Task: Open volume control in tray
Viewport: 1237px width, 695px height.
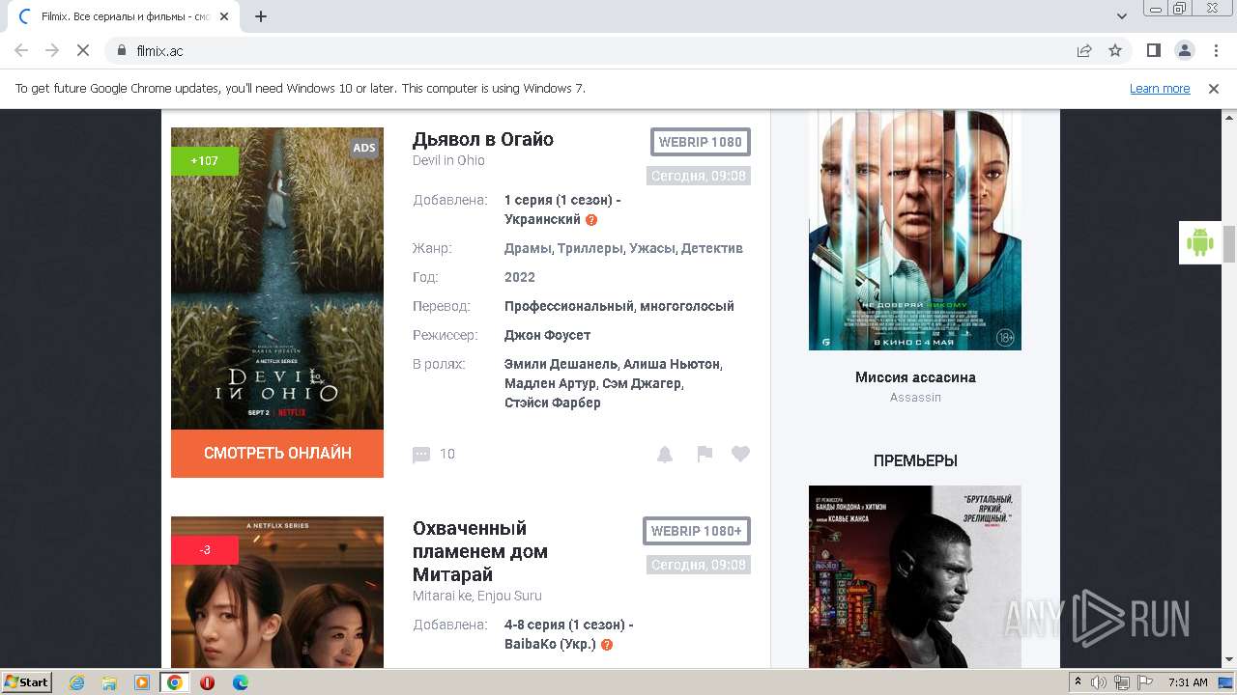Action: tap(1100, 682)
